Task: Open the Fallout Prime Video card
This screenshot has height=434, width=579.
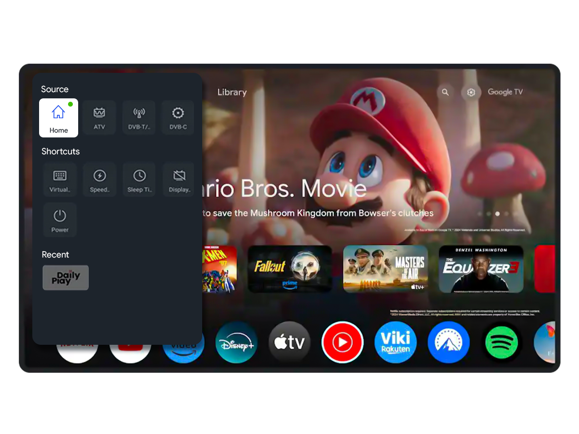Action: (290, 269)
